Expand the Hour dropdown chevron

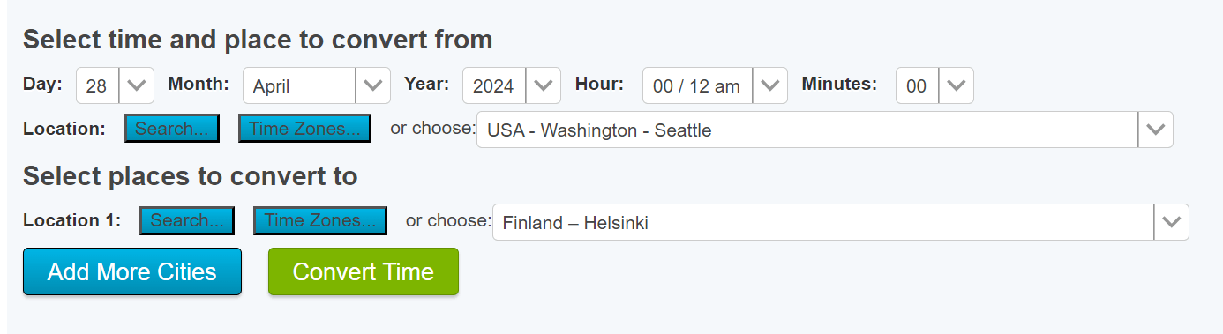pyautogui.click(x=769, y=85)
